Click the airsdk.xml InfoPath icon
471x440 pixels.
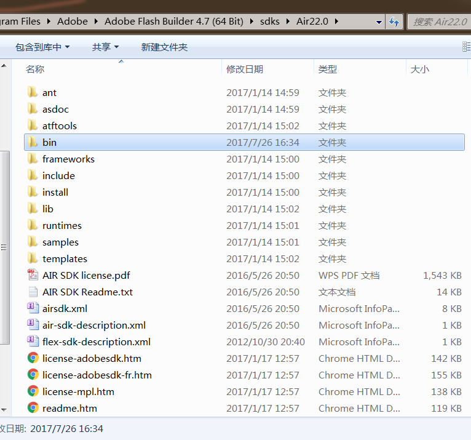[33, 308]
